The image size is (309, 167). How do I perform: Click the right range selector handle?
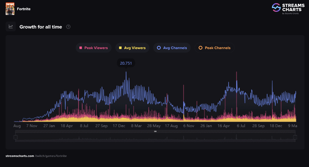(x=295, y=137)
